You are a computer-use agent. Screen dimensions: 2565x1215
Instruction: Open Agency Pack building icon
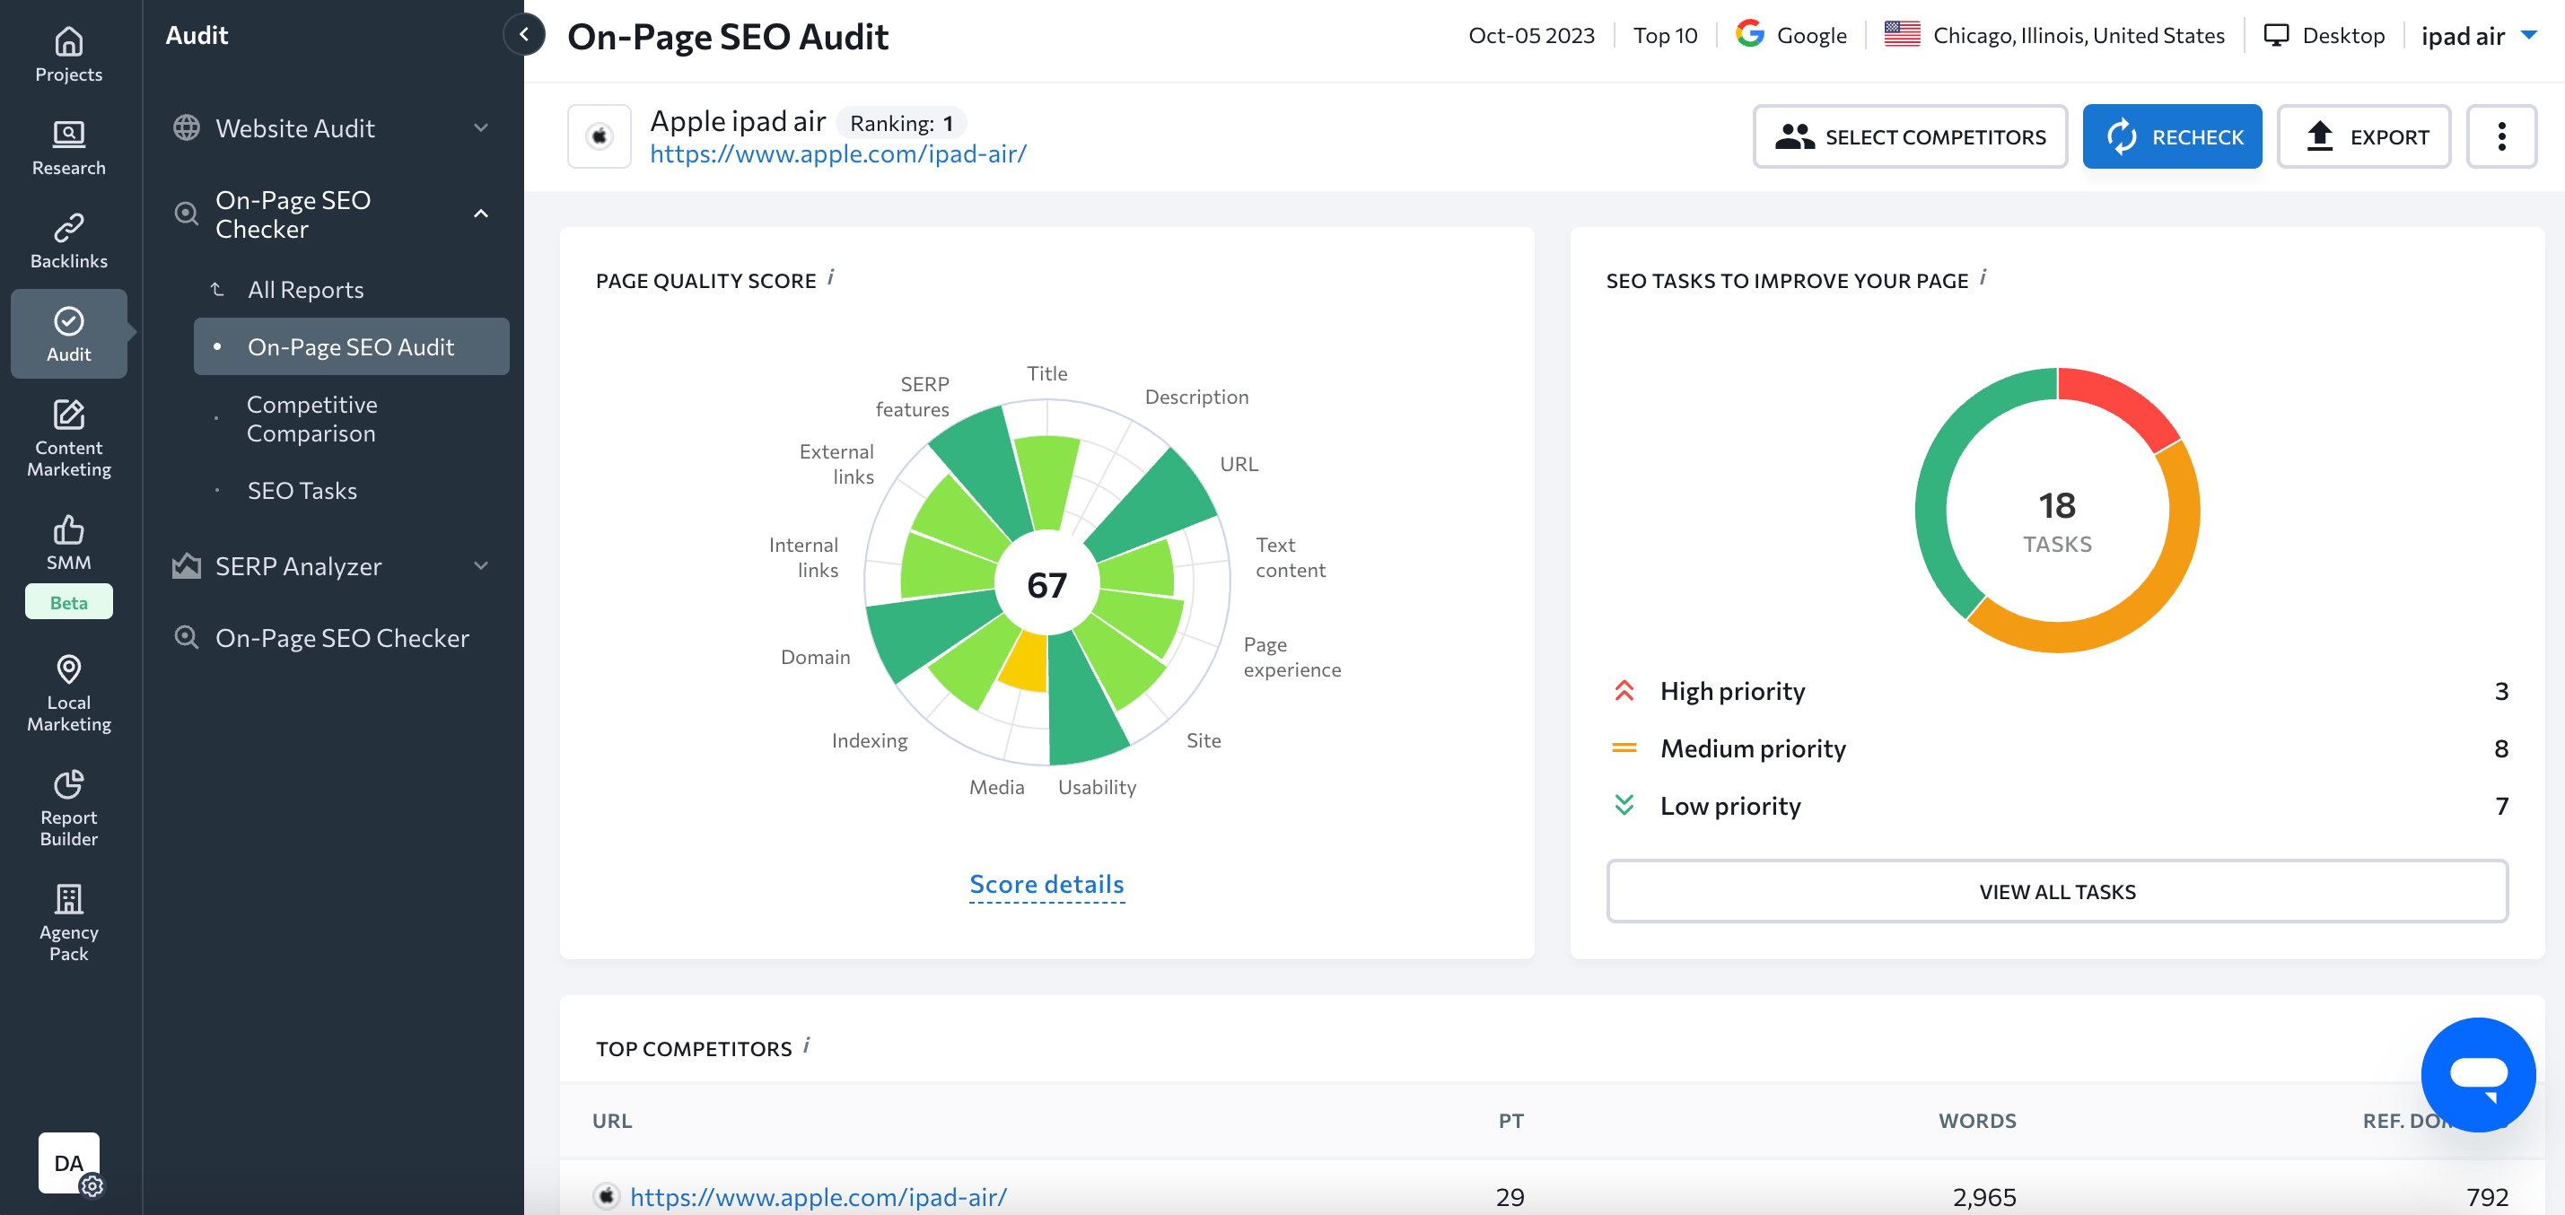click(x=69, y=899)
